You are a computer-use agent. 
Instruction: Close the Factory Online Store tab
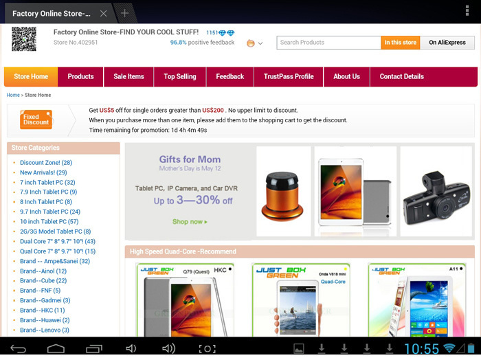tap(104, 14)
